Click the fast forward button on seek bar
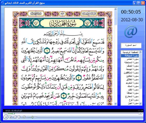 140,114
